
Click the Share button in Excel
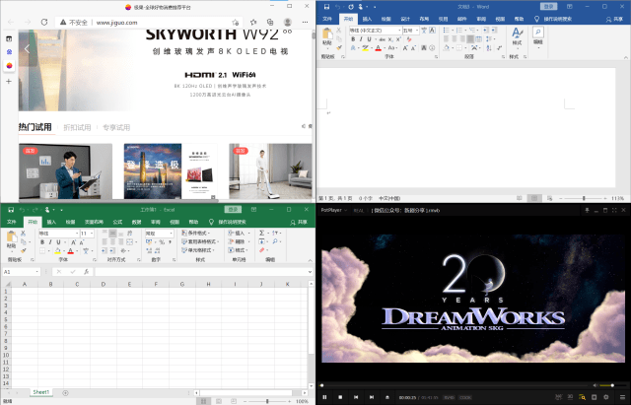point(299,222)
